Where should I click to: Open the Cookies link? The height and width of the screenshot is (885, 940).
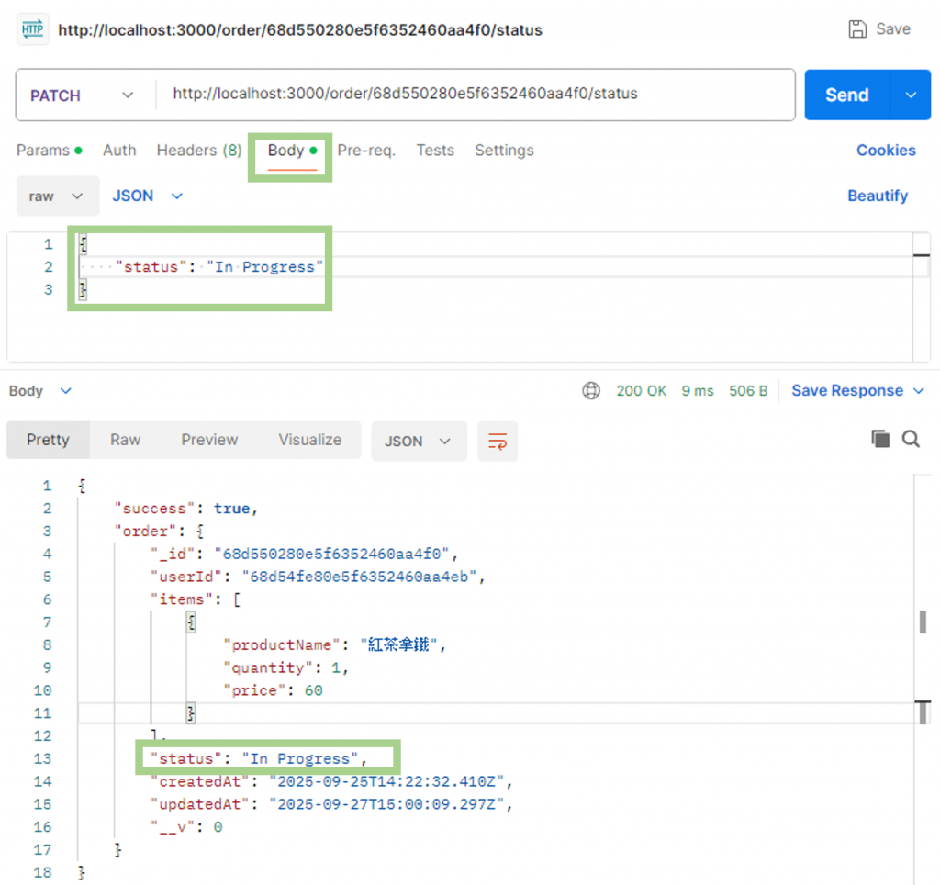click(x=886, y=151)
